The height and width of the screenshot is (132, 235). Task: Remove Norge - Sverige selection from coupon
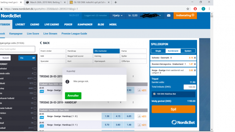(195, 70)
